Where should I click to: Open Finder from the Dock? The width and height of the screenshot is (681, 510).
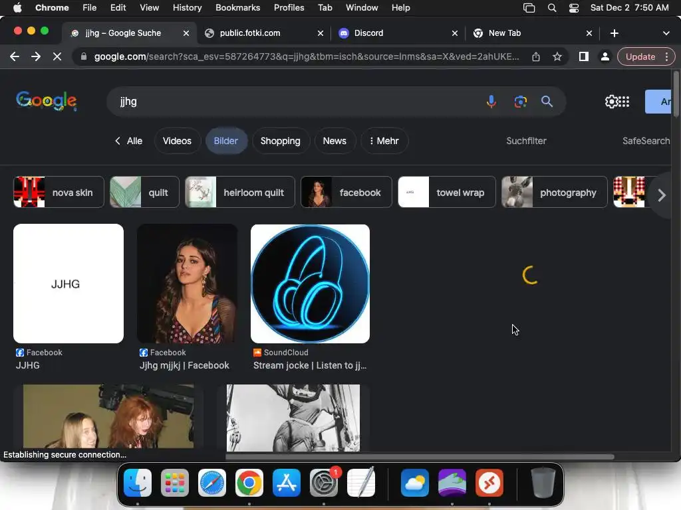click(138, 483)
